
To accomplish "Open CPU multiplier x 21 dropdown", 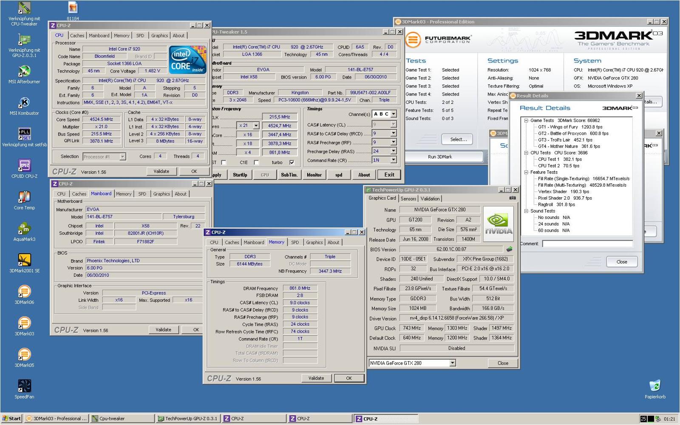I will [x=256, y=125].
